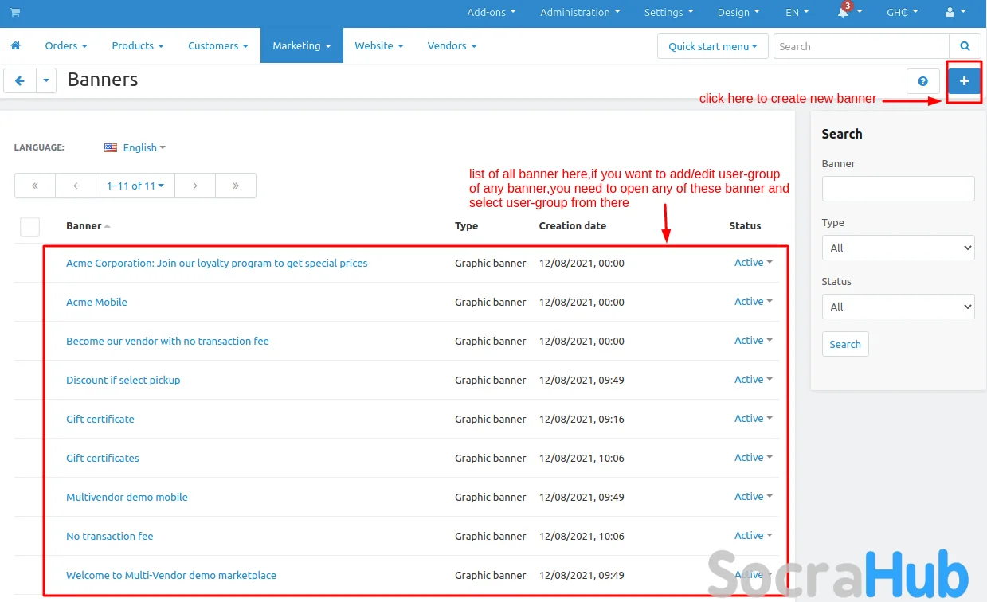Open the Add-ons menu

coord(491,13)
